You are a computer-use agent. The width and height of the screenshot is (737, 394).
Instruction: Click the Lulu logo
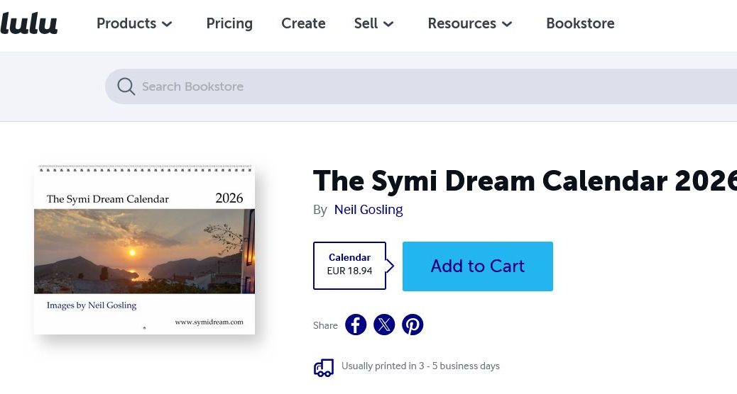click(28, 23)
